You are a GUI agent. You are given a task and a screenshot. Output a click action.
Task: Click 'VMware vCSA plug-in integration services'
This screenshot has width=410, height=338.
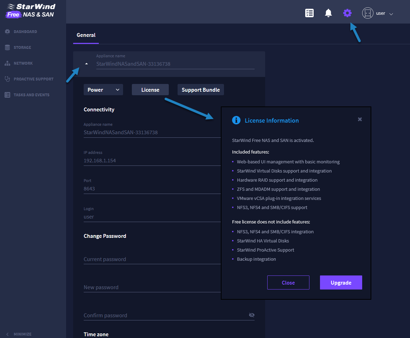tap(279, 198)
